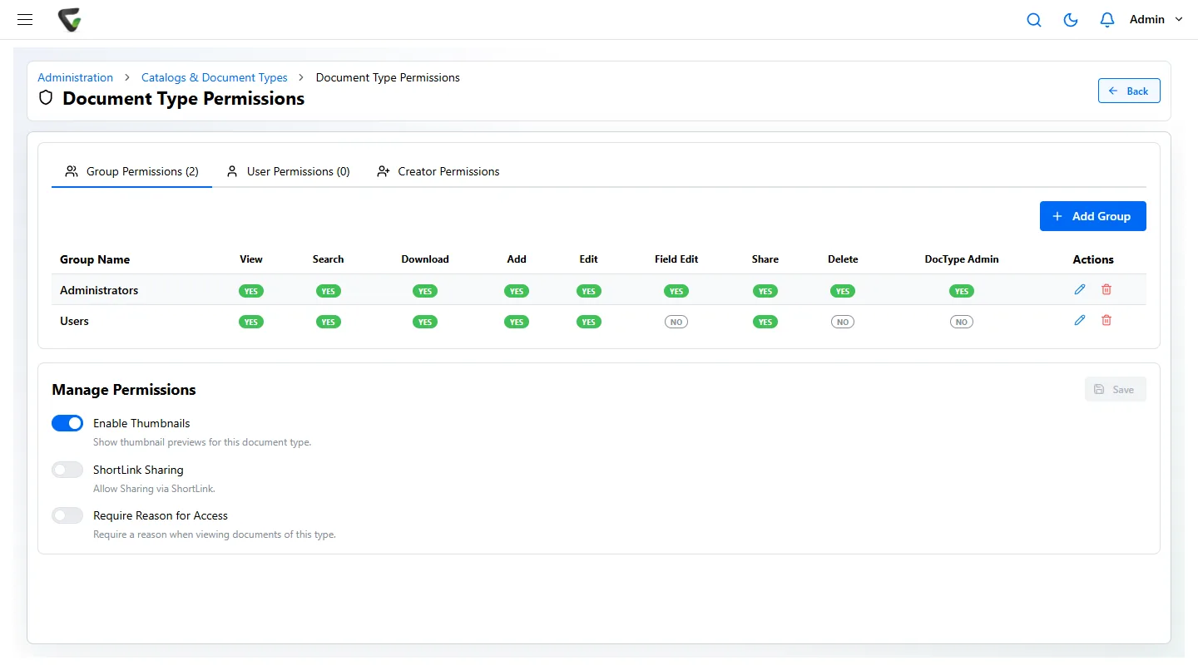Click the shield icon beside page title

(47, 98)
